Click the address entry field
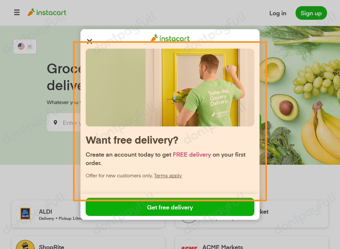Image resolution: width=340 pixels, height=249 pixels. (64, 123)
